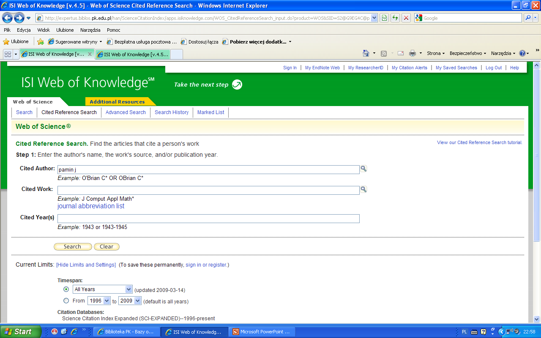Expand the address bar URL dropdown
Viewport: 541px width, 338px height.
tap(374, 18)
